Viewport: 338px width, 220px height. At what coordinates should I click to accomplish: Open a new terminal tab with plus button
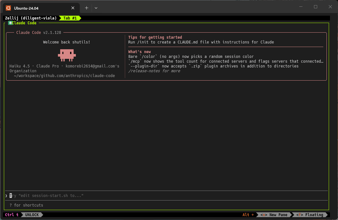tap(86, 8)
